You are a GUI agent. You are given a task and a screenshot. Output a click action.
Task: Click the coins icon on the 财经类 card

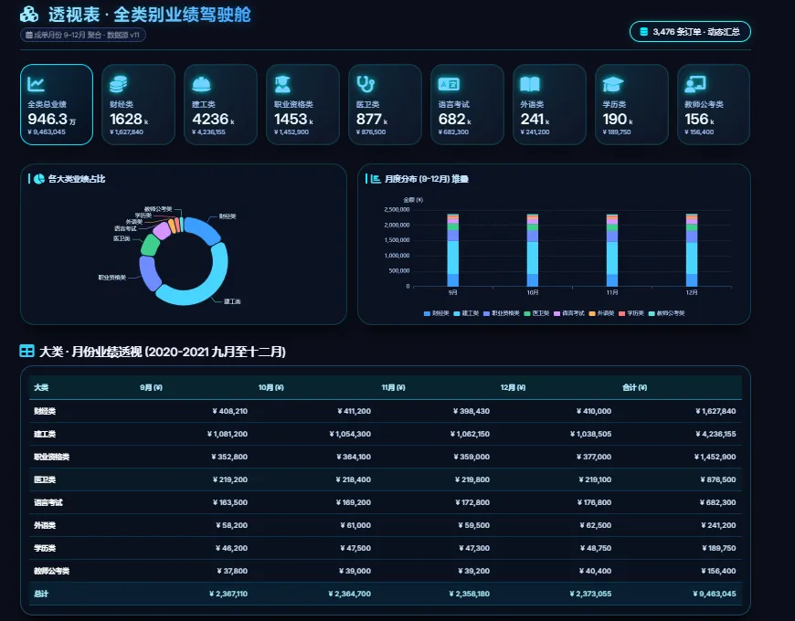click(118, 84)
